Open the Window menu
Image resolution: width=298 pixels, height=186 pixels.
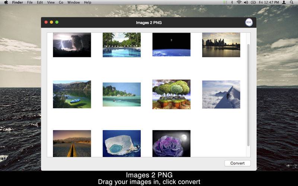click(73, 3)
